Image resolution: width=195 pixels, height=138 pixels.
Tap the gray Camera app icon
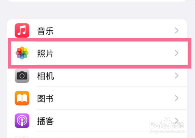coord(22,76)
